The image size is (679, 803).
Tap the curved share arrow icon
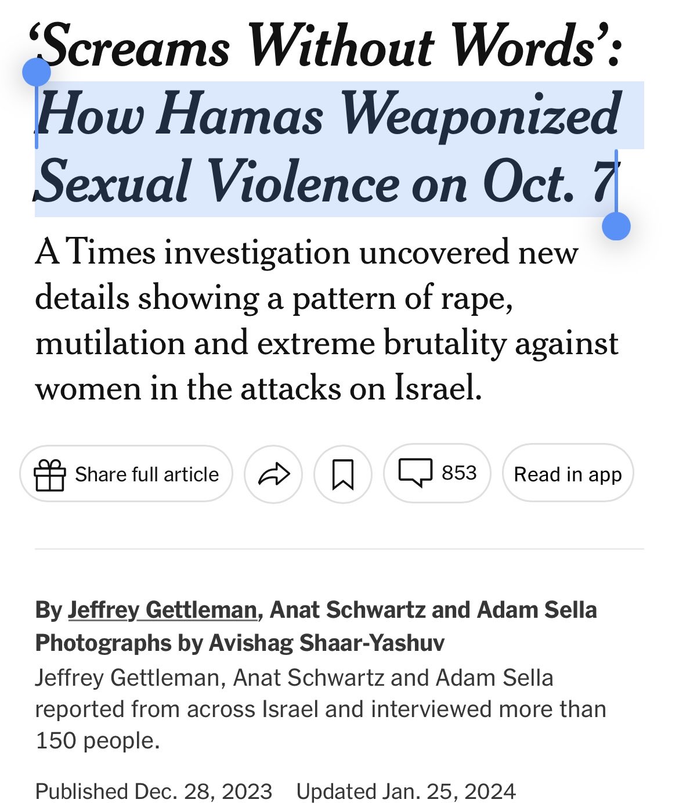(273, 474)
